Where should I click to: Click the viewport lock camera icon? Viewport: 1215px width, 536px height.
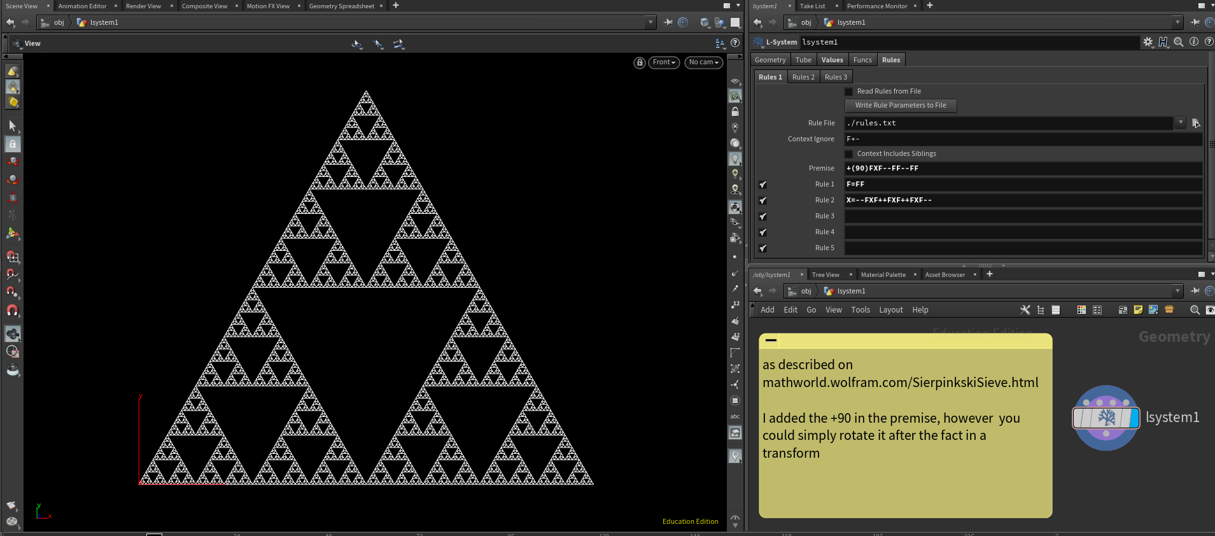pyautogui.click(x=640, y=62)
